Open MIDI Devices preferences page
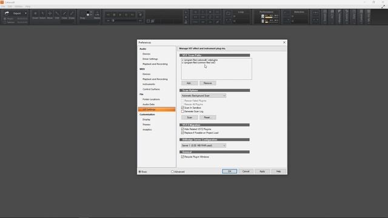 (147, 74)
